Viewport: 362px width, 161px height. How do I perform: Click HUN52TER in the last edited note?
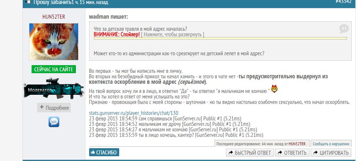click(299, 144)
